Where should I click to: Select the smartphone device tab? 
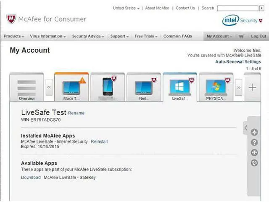click(x=108, y=87)
